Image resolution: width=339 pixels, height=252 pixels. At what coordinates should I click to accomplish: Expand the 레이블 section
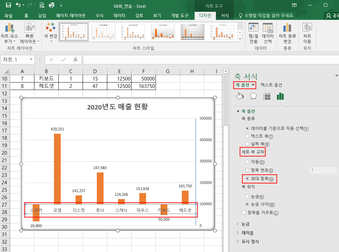click(238, 232)
